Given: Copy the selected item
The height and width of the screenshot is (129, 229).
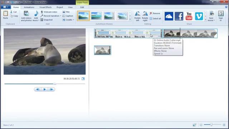Looking at the screenshot, I should click(x=14, y=16).
